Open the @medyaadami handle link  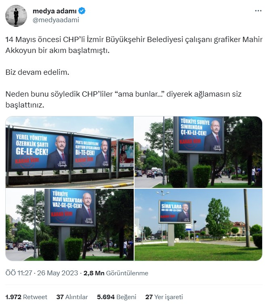(56, 20)
